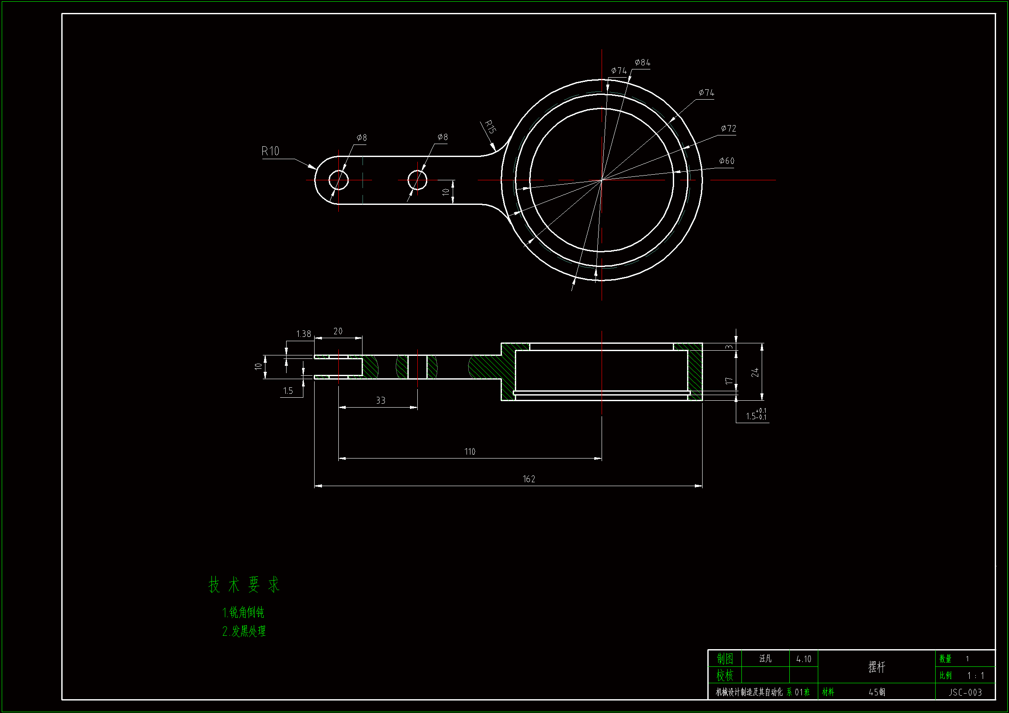
Task: Select the 制图 label in title block
Action: pyautogui.click(x=725, y=659)
